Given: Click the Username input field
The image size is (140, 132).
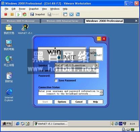Looking at the screenshot, I should click(x=77, y=71).
